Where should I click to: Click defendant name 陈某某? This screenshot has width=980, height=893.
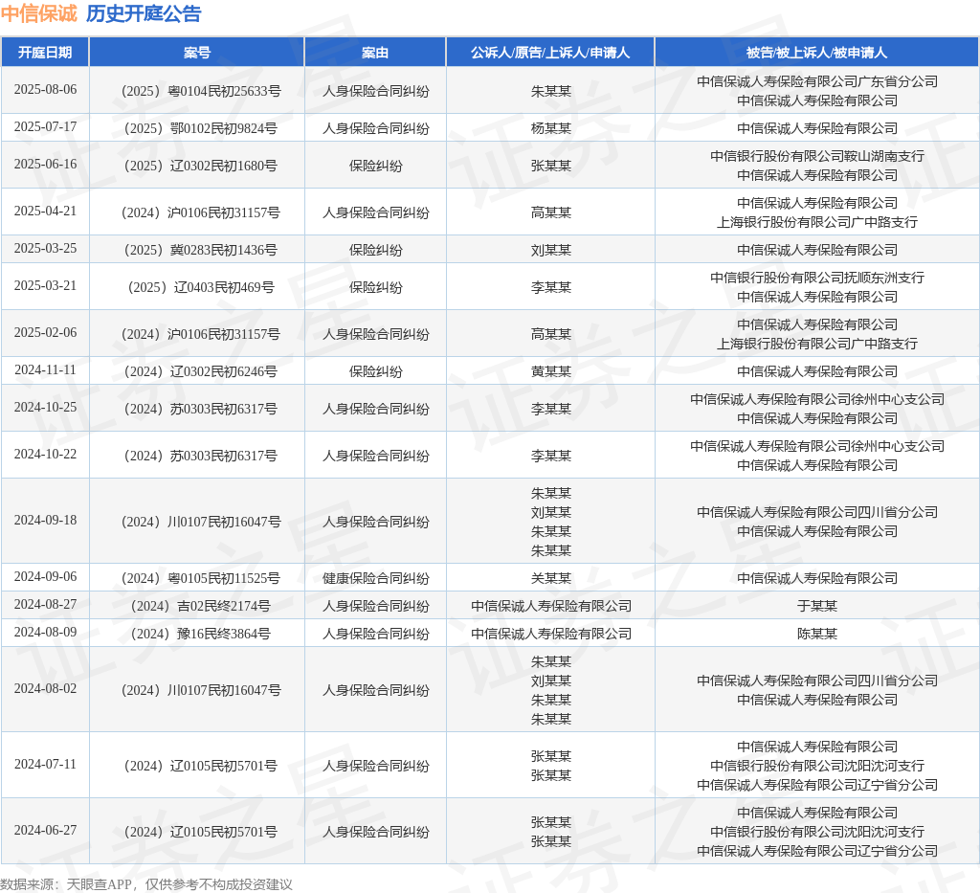pyautogui.click(x=817, y=634)
